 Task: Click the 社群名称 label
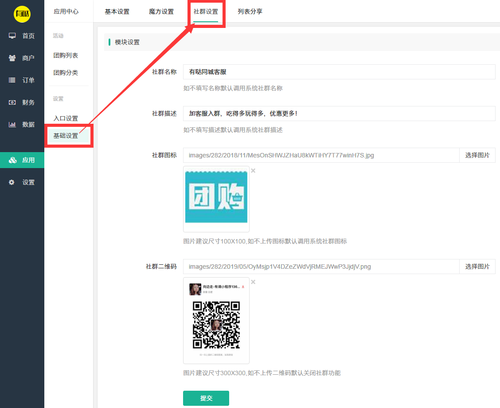click(x=164, y=72)
